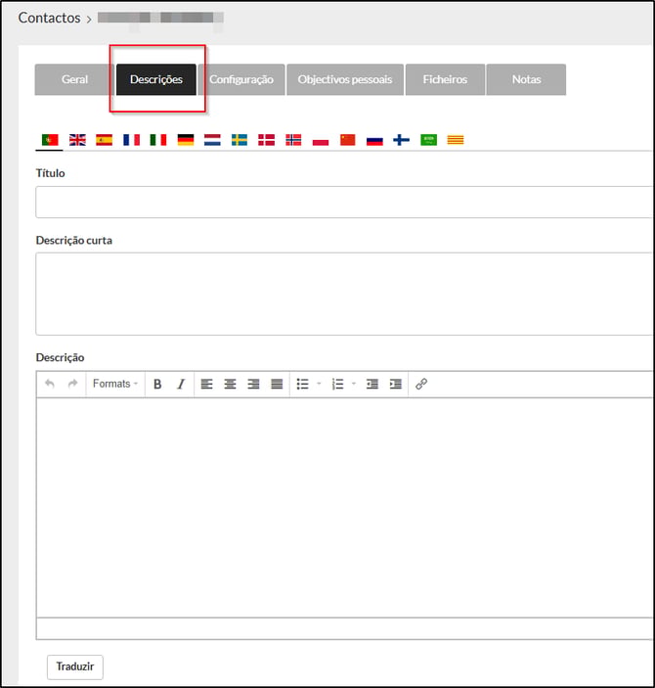Increase indent of the text
The image size is (655, 688).
(x=396, y=385)
